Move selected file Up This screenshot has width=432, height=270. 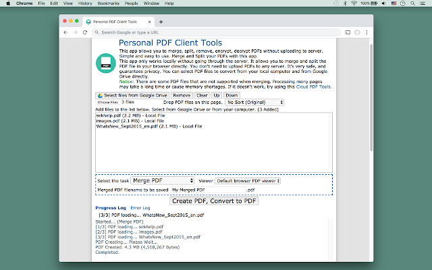[217, 95]
